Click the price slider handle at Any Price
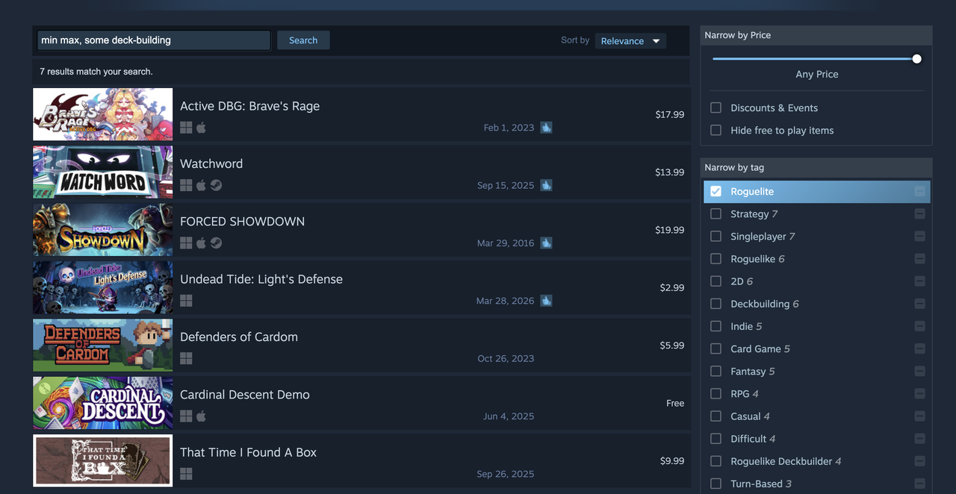This screenshot has width=956, height=494. pyautogui.click(x=916, y=59)
